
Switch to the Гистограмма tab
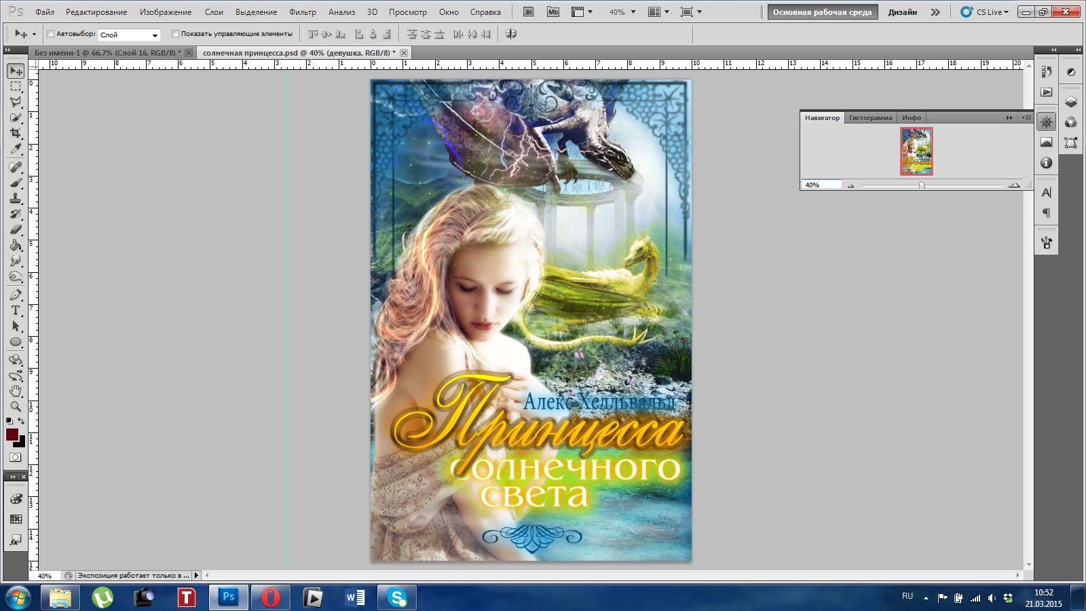tap(870, 118)
